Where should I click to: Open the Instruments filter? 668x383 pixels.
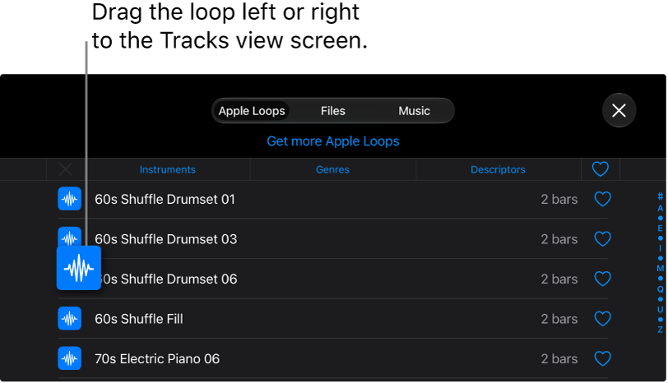[168, 169]
